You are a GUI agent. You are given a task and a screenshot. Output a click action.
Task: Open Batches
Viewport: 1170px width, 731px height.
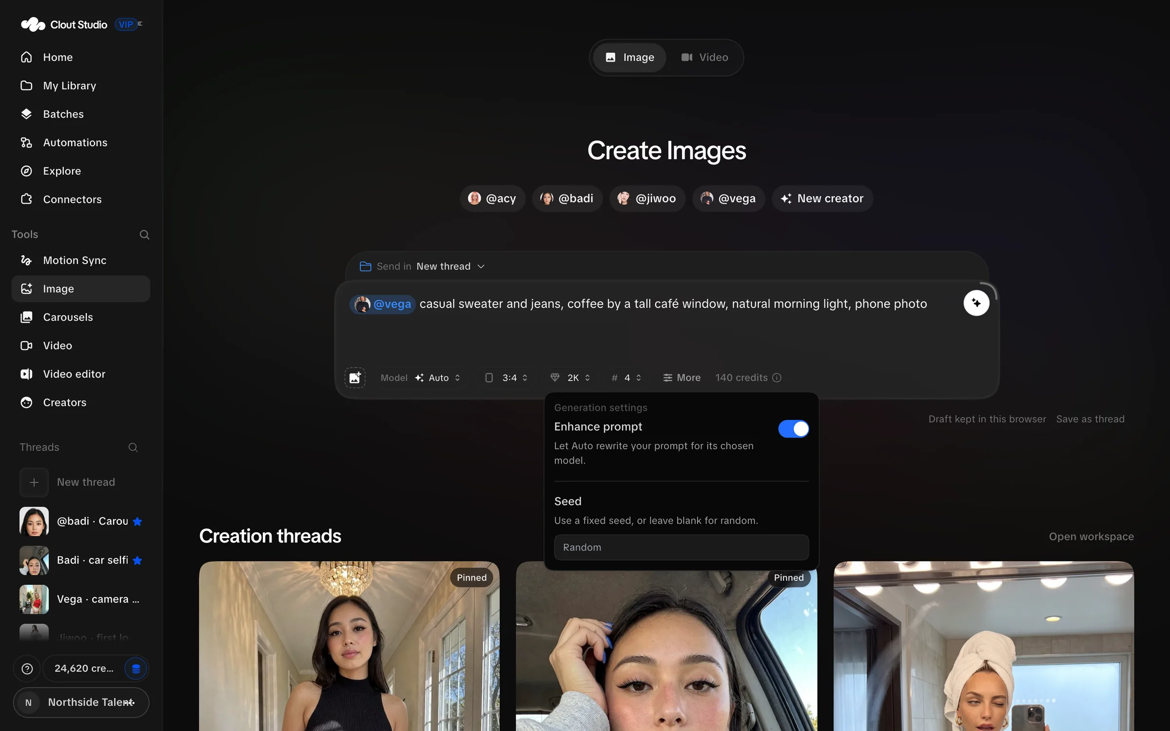click(x=81, y=114)
